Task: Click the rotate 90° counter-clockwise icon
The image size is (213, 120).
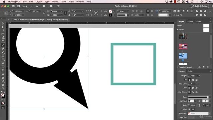Action: 91,11
